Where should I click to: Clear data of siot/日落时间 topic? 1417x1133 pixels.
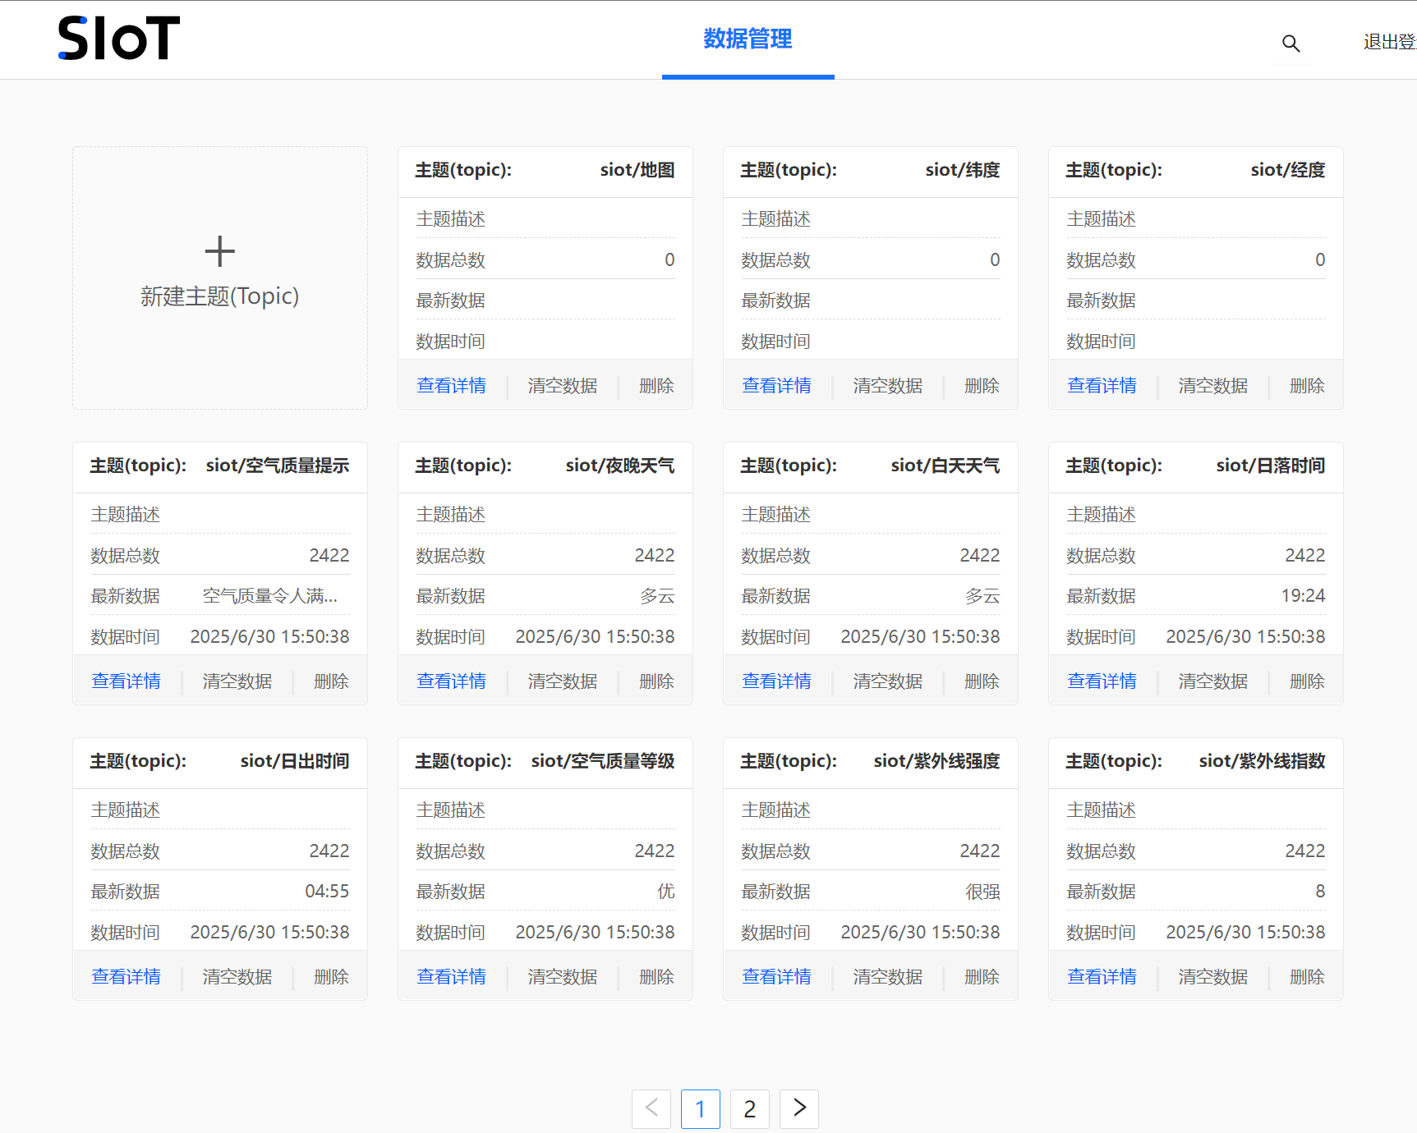pos(1213,681)
